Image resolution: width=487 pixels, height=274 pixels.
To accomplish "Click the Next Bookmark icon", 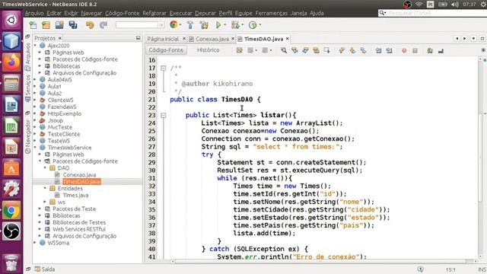I will 352,50.
